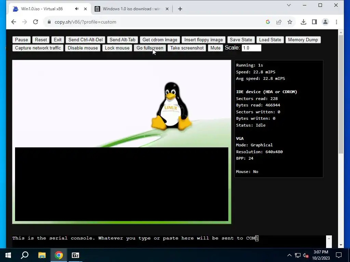The width and height of the screenshot is (350, 262).
Task: Mute the emulator sound with the Mute button
Action: [x=215, y=48]
